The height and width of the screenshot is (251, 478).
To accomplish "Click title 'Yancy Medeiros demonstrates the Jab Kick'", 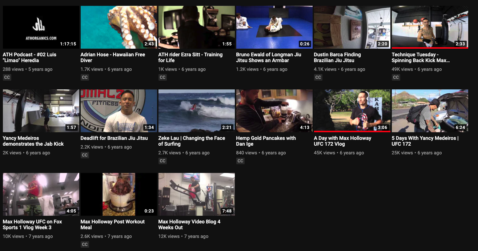I will pyautogui.click(x=33, y=141).
